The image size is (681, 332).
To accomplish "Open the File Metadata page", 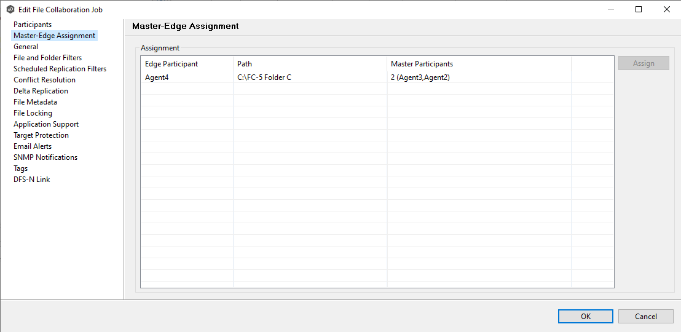I will (x=35, y=102).
